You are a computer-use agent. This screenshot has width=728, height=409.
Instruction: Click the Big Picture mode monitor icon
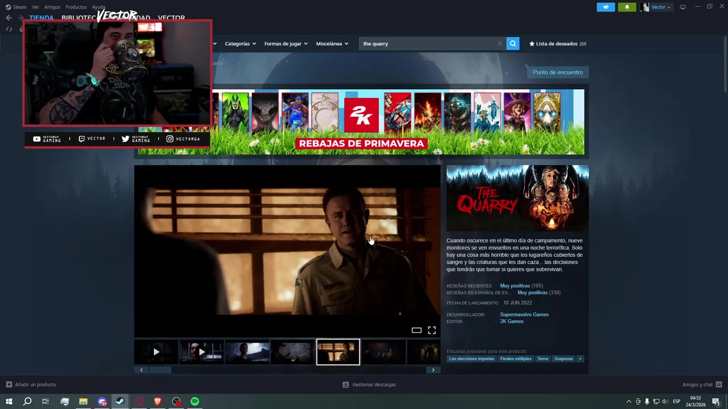(683, 7)
